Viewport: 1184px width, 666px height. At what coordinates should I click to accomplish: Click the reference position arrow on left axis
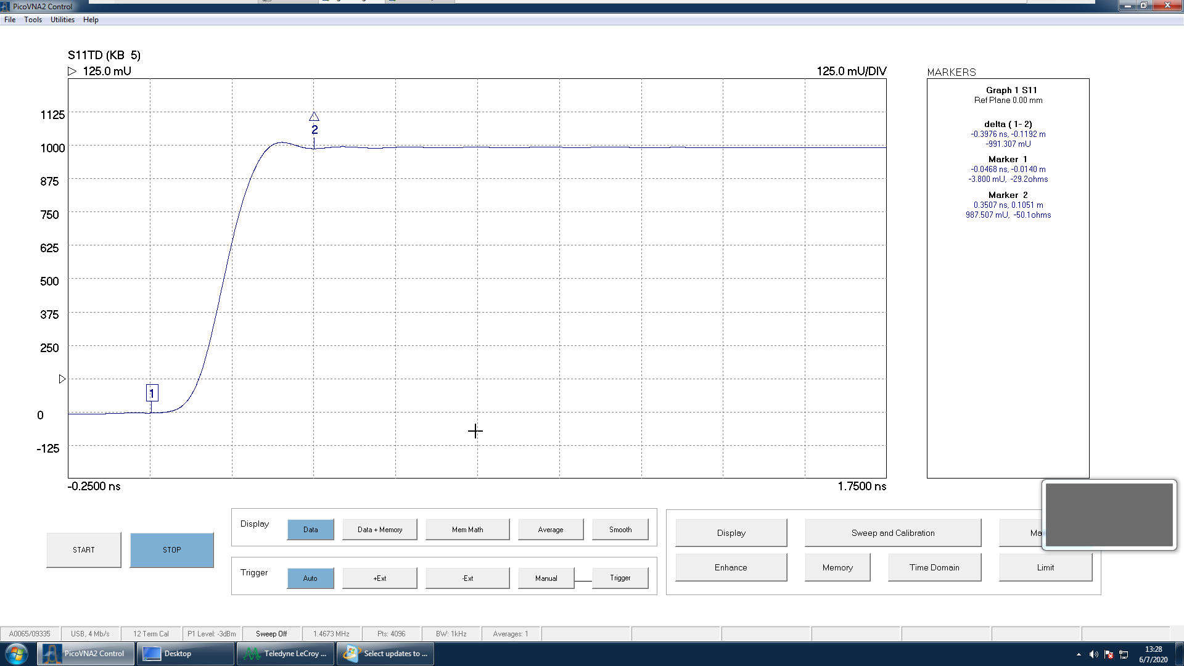click(62, 379)
